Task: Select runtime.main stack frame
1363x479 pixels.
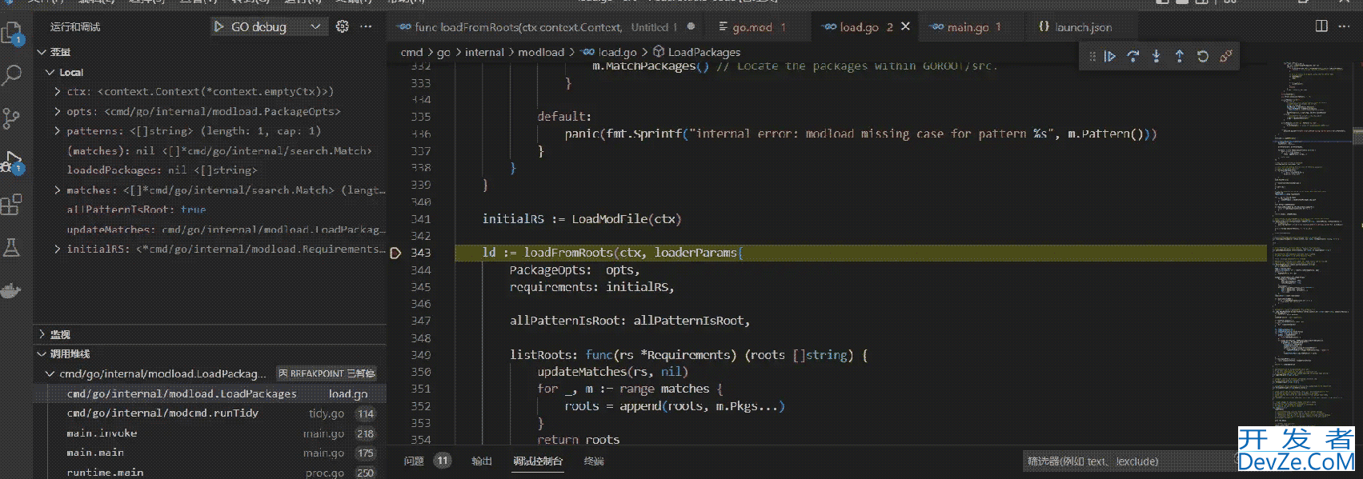Action: [210, 472]
